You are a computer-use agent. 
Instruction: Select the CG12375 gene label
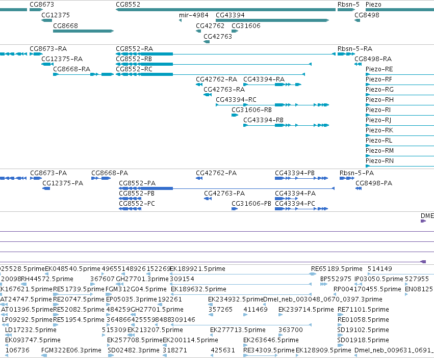click(x=56, y=15)
